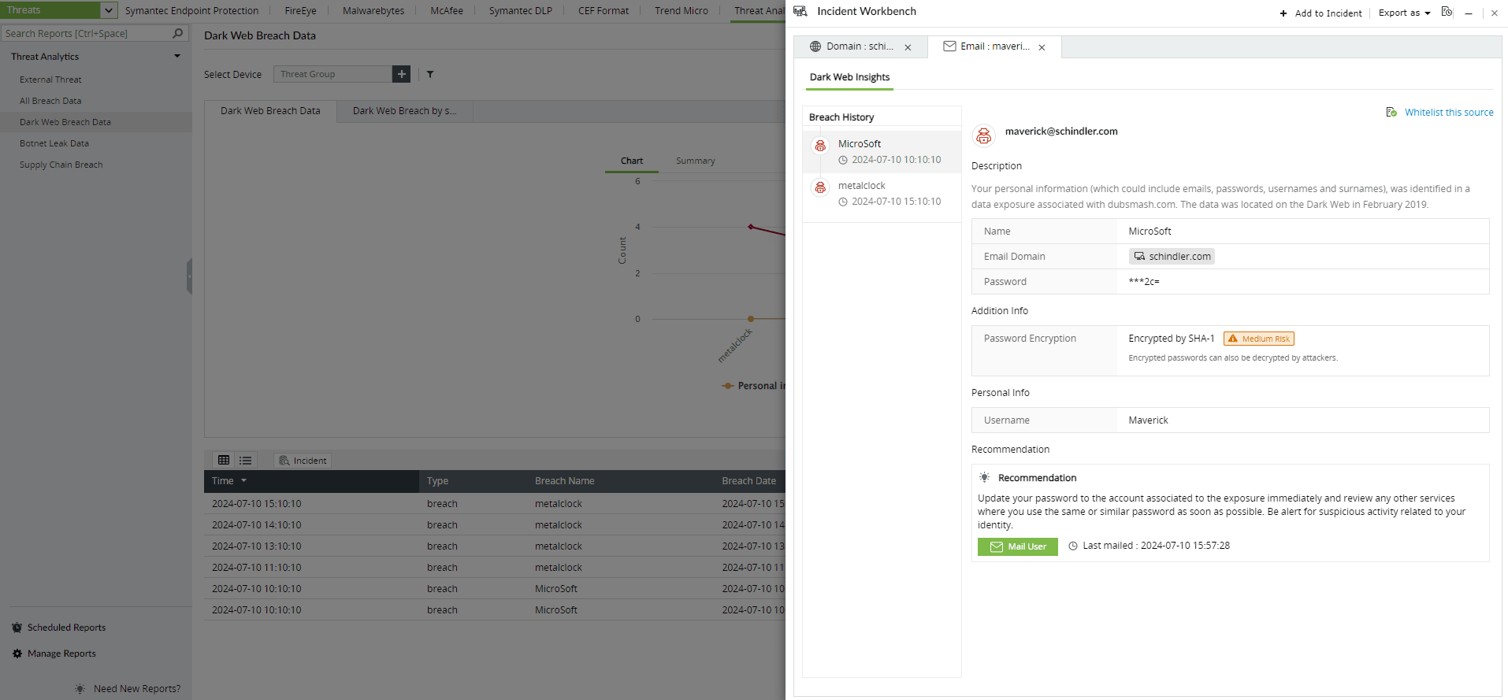Open the McAfee tab

(447, 10)
